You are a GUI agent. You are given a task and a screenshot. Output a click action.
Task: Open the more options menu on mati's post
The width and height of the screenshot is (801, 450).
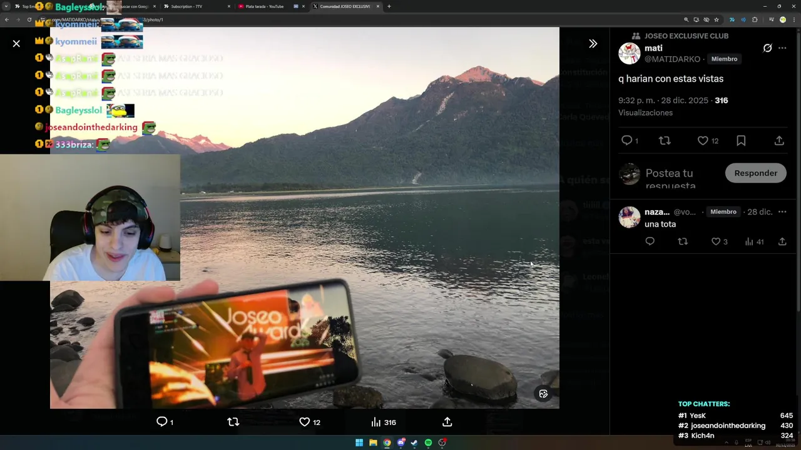(x=782, y=48)
